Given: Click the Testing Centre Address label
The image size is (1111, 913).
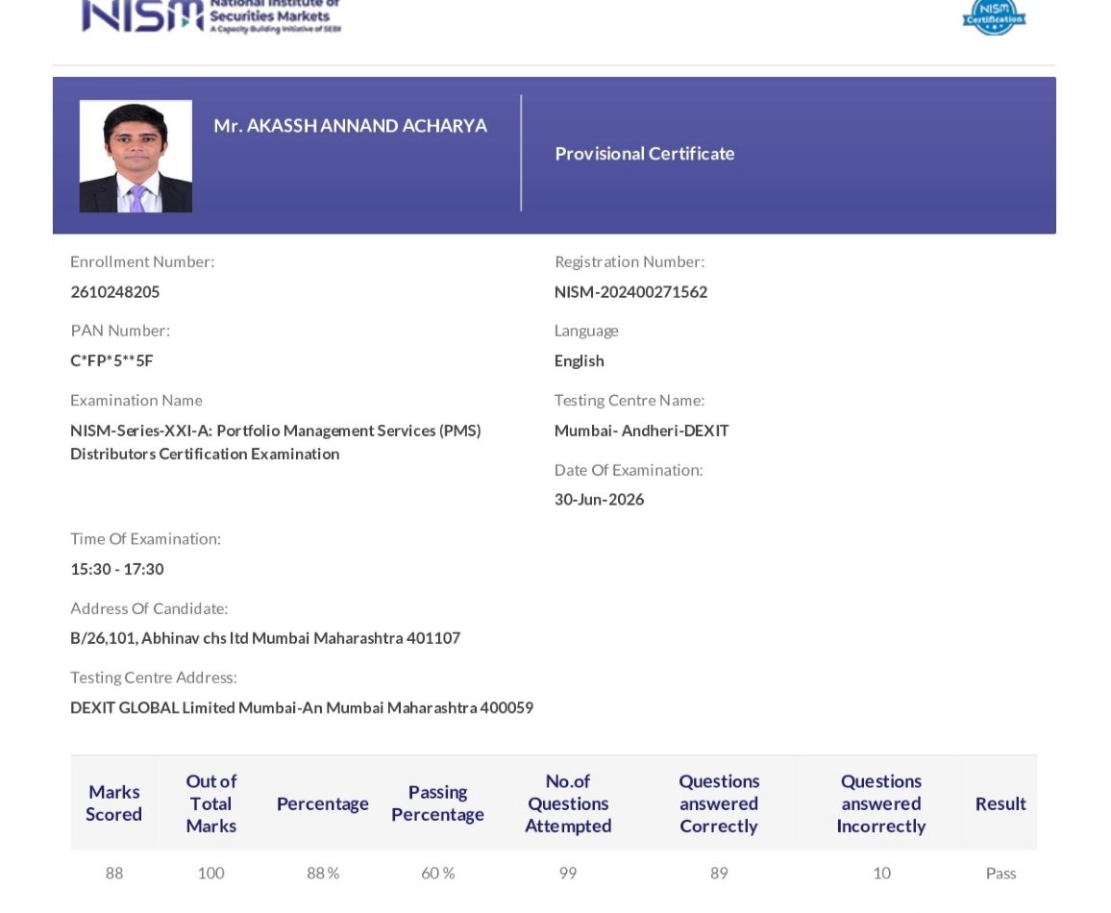Looking at the screenshot, I should click(153, 678).
